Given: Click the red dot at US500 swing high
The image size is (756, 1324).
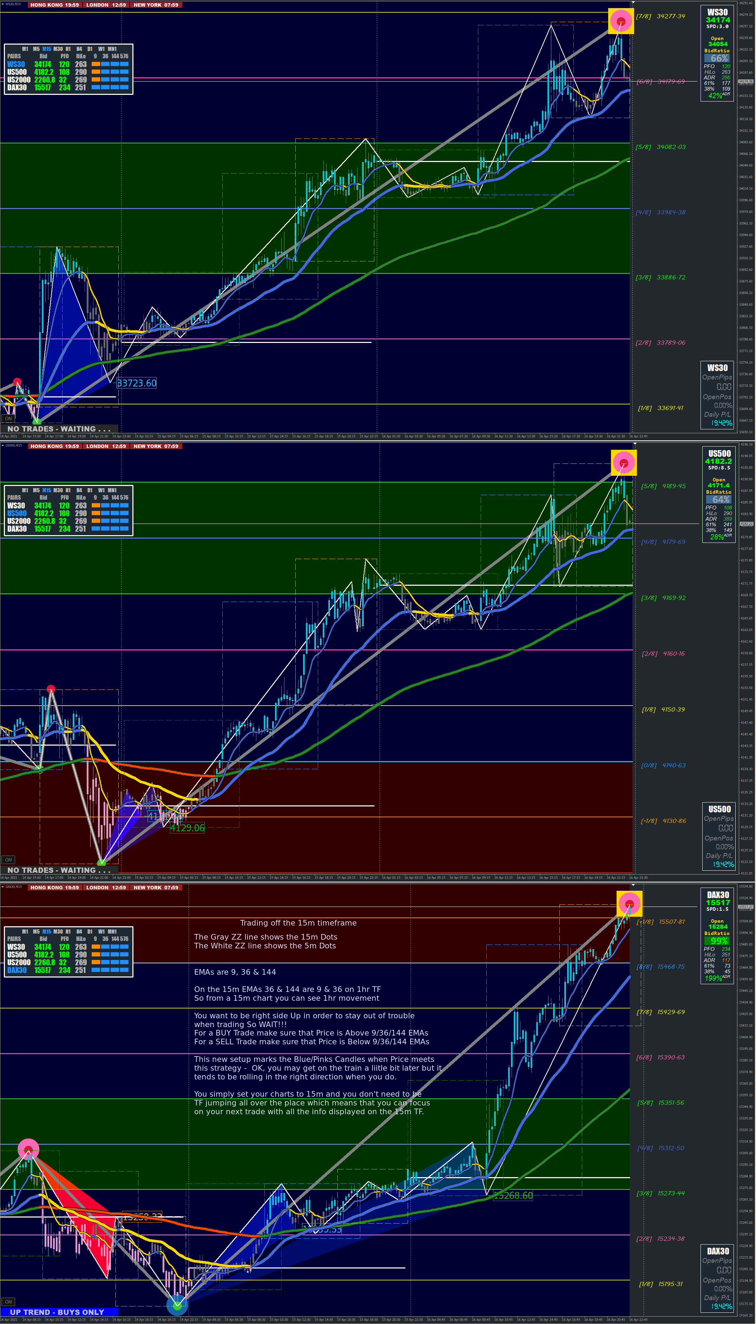Looking at the screenshot, I should 51,689.
